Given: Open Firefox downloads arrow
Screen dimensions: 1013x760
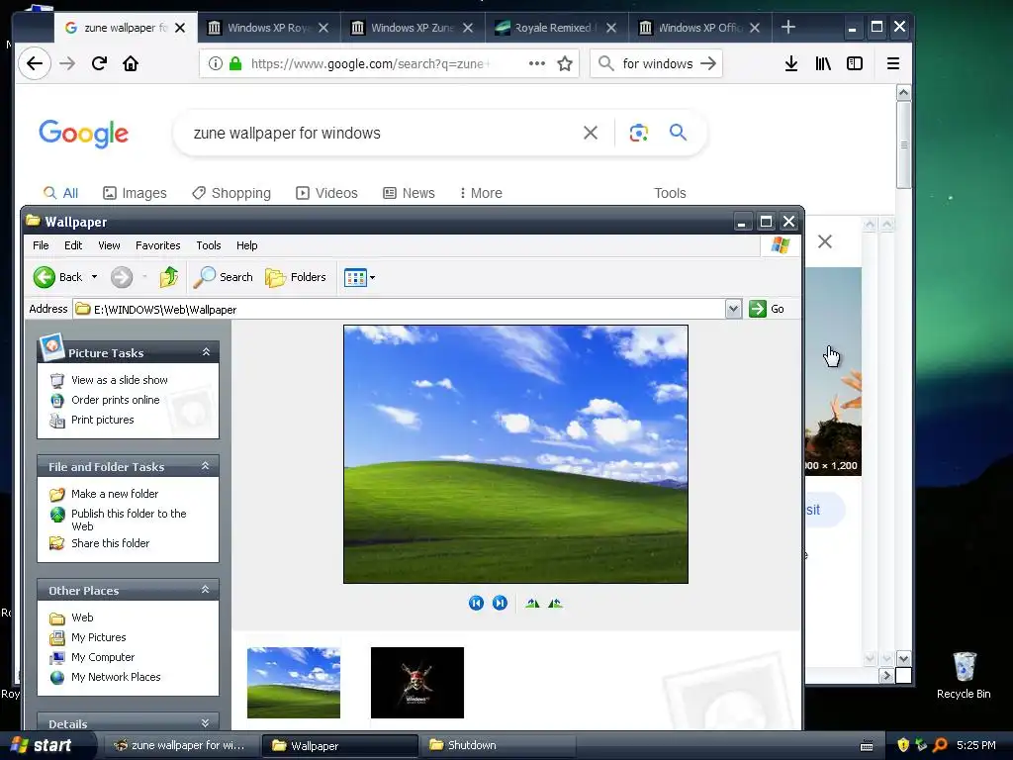Looking at the screenshot, I should pyautogui.click(x=790, y=63).
